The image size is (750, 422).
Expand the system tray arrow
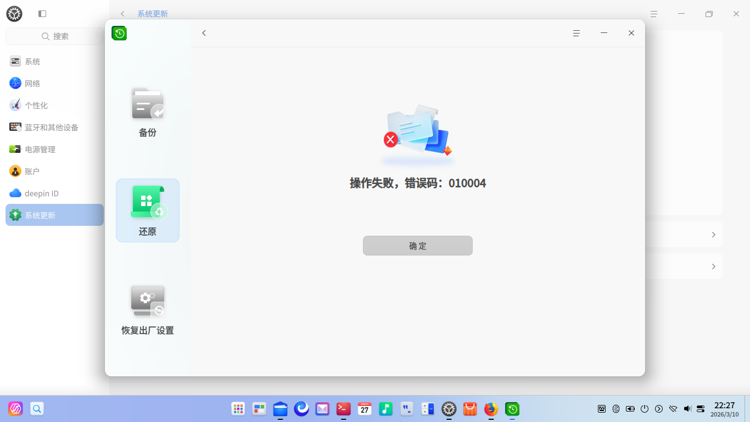(658, 409)
